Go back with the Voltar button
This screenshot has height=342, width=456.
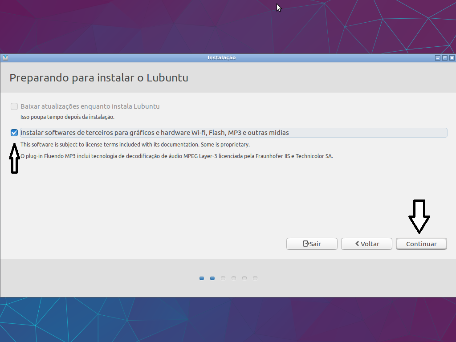[x=366, y=244]
